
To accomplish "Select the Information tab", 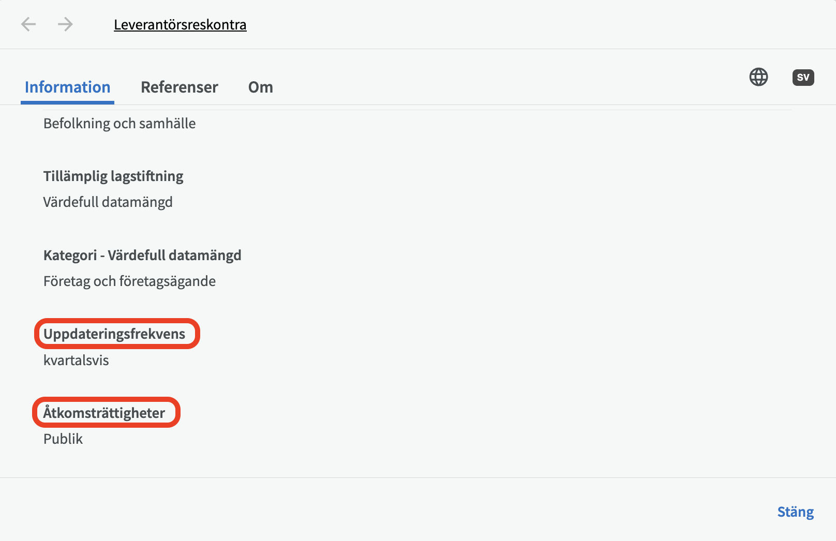I will click(67, 87).
